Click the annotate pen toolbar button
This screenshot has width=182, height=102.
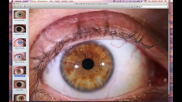click(126, 7)
